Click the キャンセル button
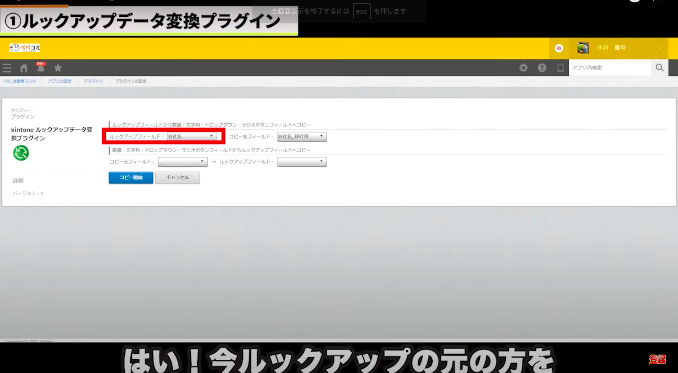678x373 pixels. [178, 177]
